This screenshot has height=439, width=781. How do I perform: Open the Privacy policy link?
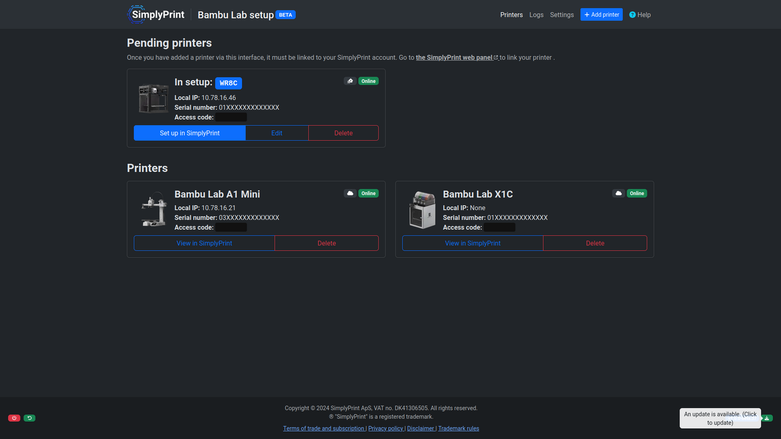click(386, 428)
